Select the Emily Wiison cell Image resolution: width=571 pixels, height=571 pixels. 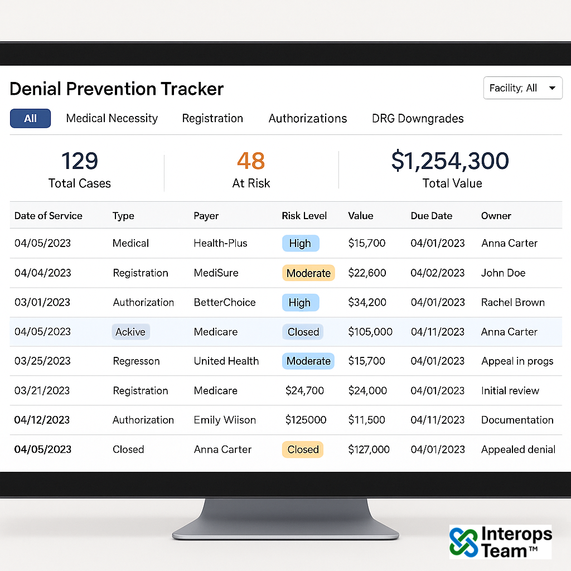click(225, 420)
